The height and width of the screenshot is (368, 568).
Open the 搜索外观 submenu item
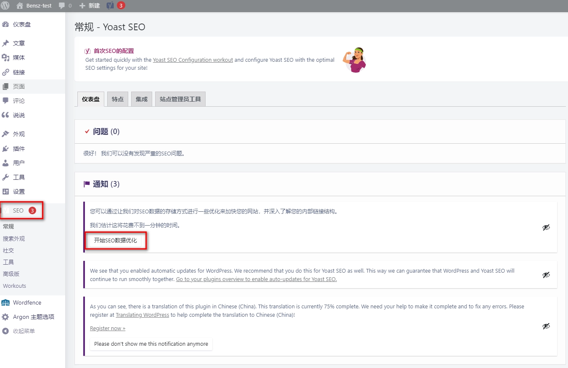tap(14, 239)
